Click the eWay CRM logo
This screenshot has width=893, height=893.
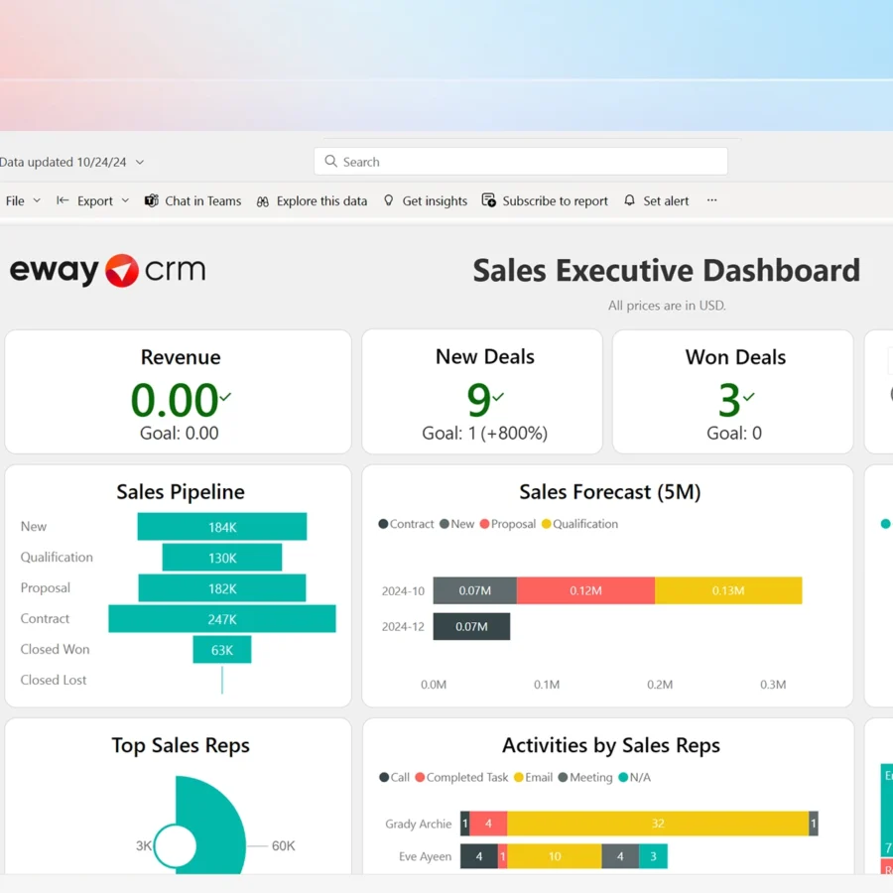[107, 270]
